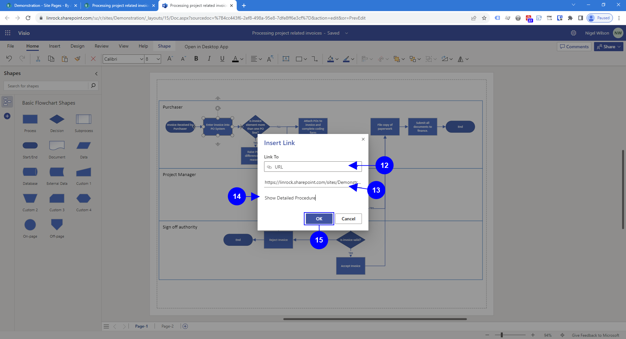This screenshot has height=339, width=626.
Task: Switch to the Page-2 sheet tab
Action: [x=168, y=326]
